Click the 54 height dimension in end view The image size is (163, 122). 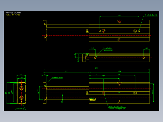6,93
